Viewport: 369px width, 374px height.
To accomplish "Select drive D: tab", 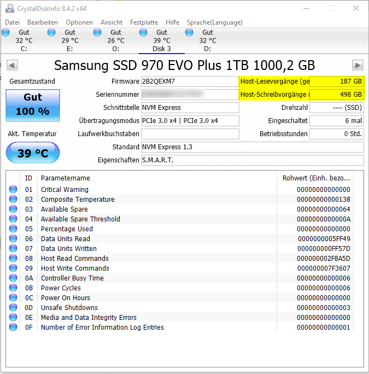I will pyautogui.click(x=208, y=40).
